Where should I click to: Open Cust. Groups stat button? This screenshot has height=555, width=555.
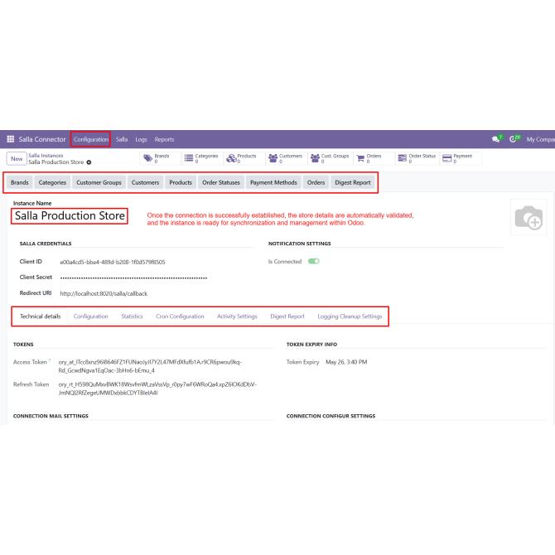(331, 158)
